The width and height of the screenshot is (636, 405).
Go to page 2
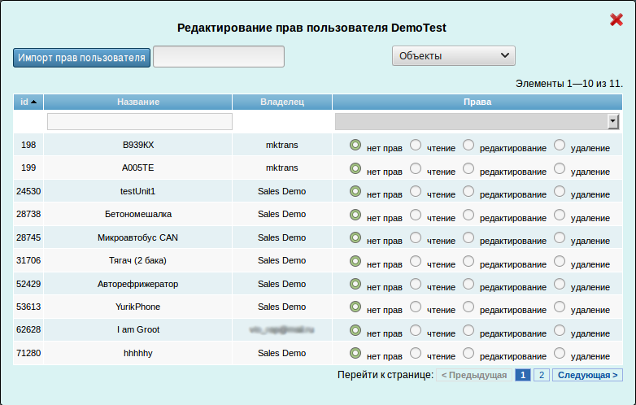tap(541, 375)
